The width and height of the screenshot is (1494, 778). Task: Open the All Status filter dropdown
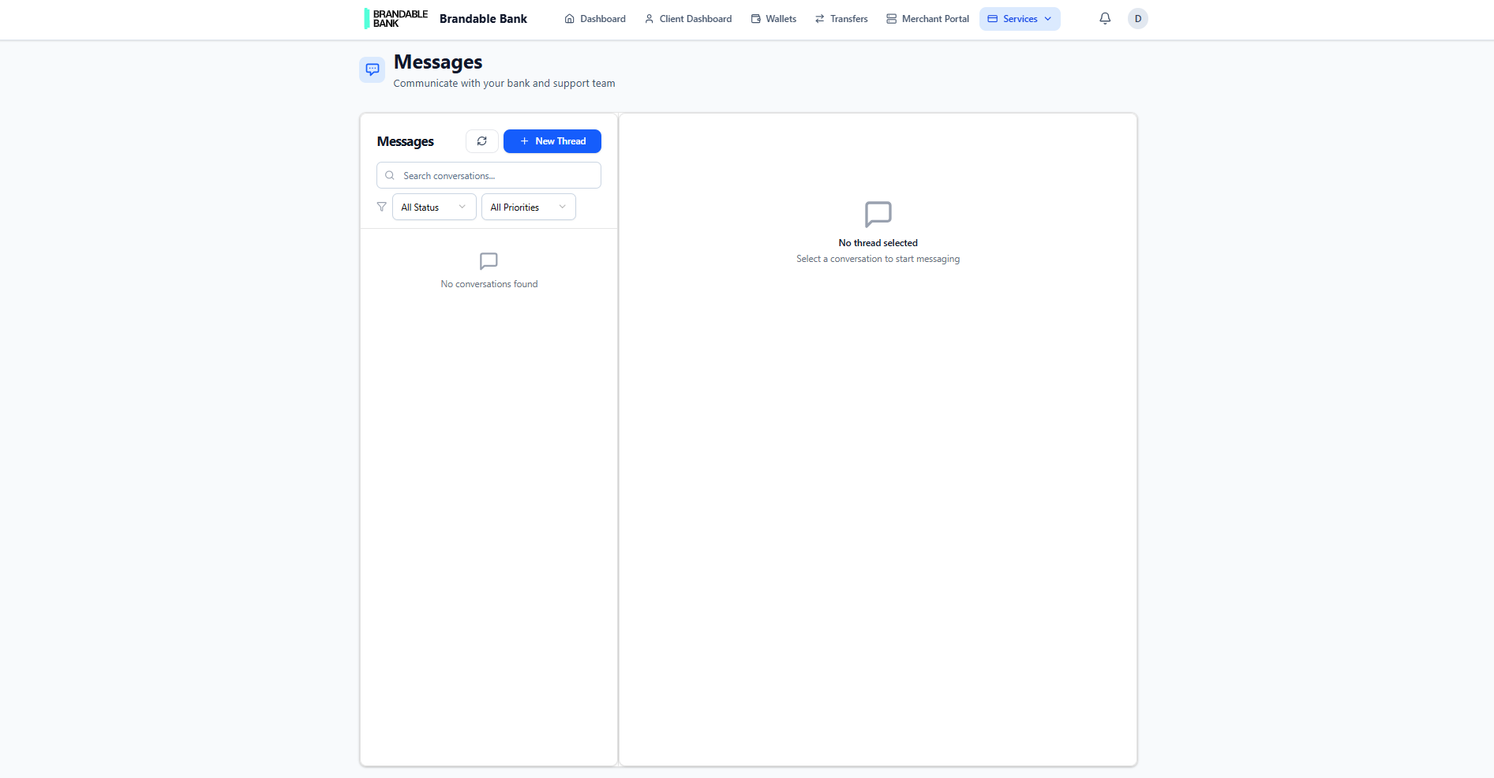coord(434,207)
